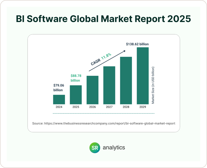This screenshot has width=207, height=168.
Task: Select the 2028 bar in the chart
Action: 126,80
